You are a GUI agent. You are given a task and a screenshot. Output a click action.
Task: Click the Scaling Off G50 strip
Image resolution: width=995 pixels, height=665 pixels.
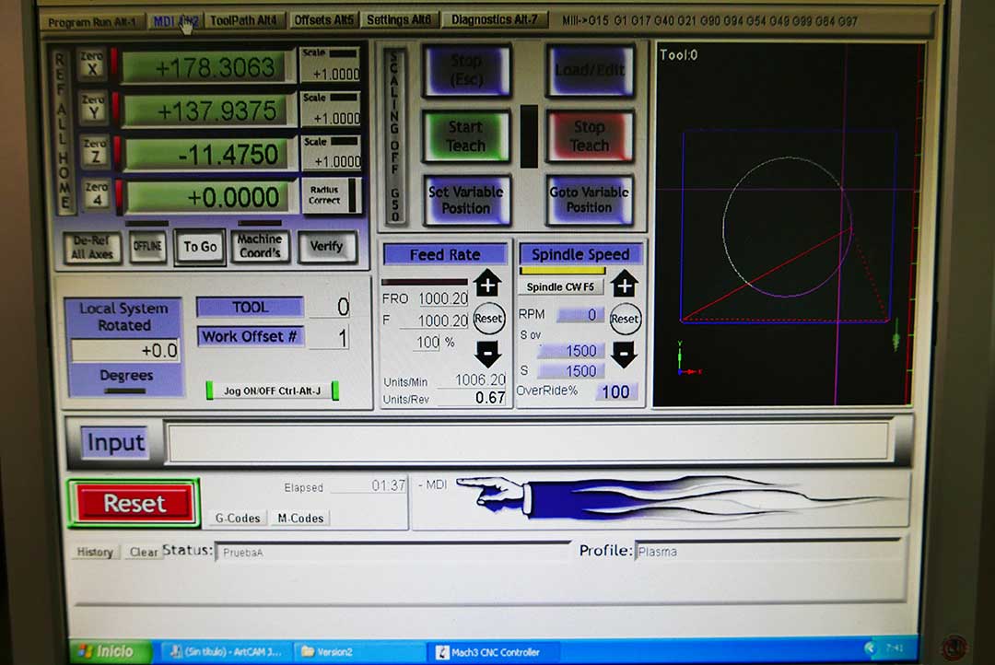tap(394, 135)
